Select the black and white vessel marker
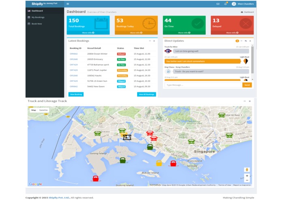 (127, 137)
